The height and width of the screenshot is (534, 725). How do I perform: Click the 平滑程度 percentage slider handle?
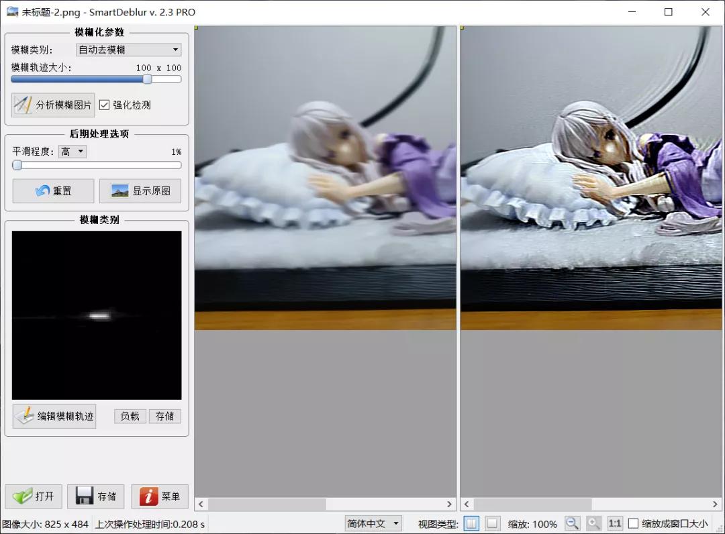(17, 165)
